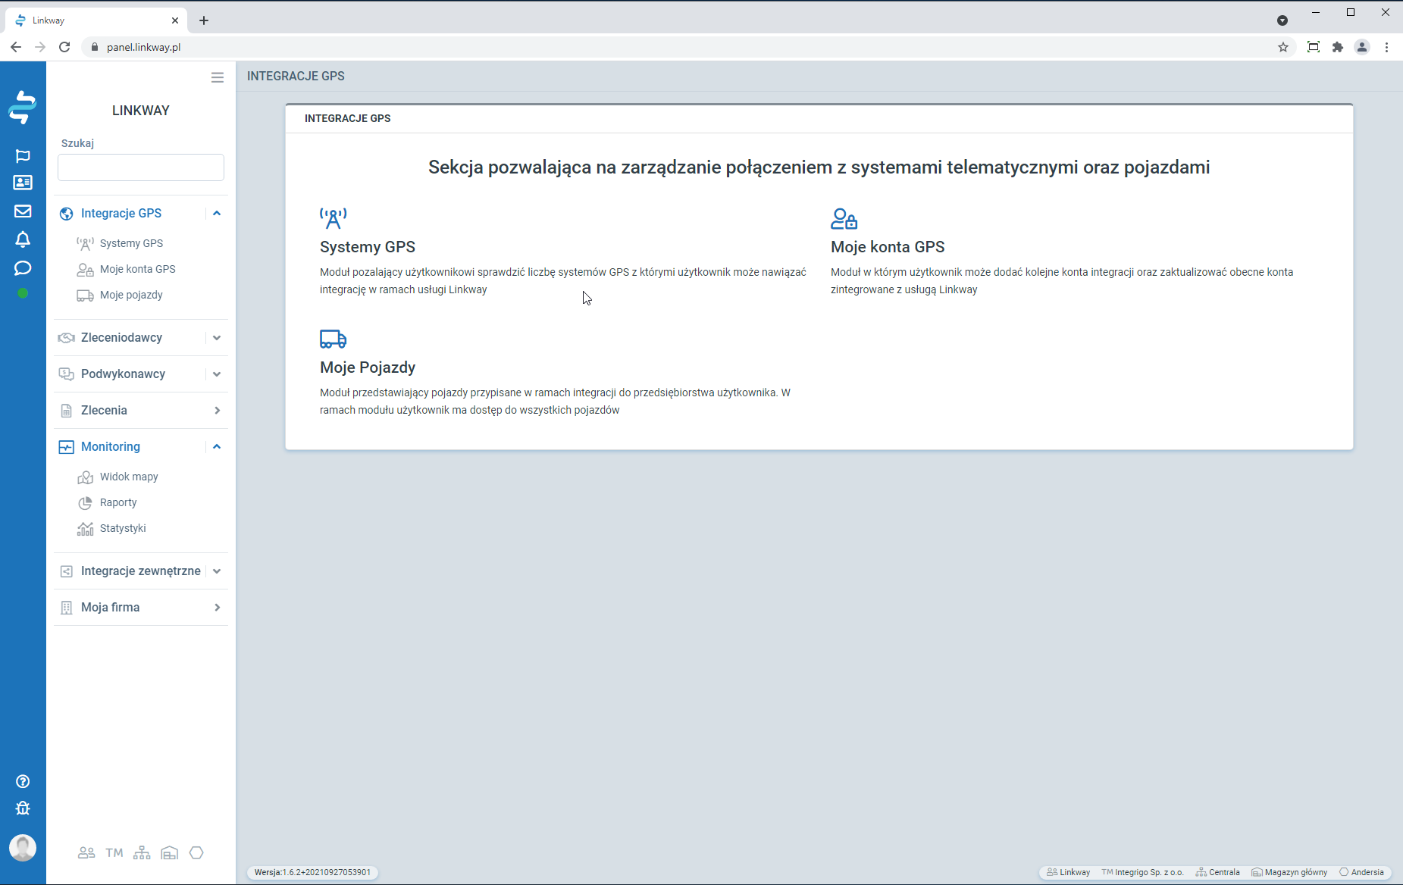This screenshot has height=885, width=1403.
Task: Open the user avatar profile picture
Action: point(23,848)
